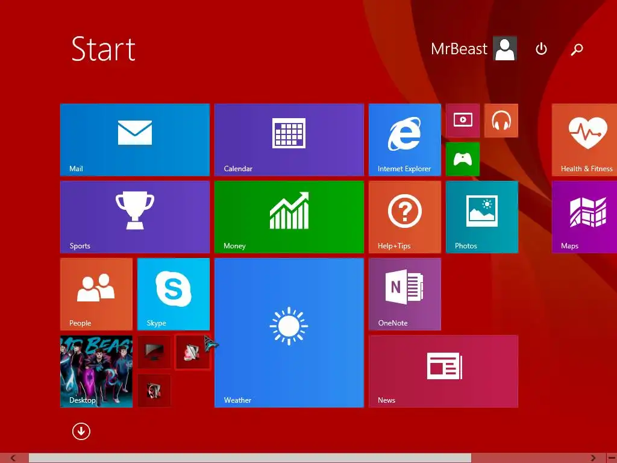Open the search magnifier icon
This screenshot has width=617, height=463.
(577, 49)
